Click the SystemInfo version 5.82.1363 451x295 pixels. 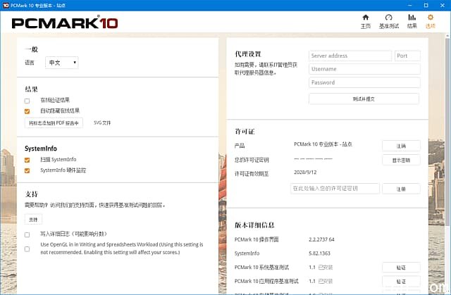click(319, 253)
